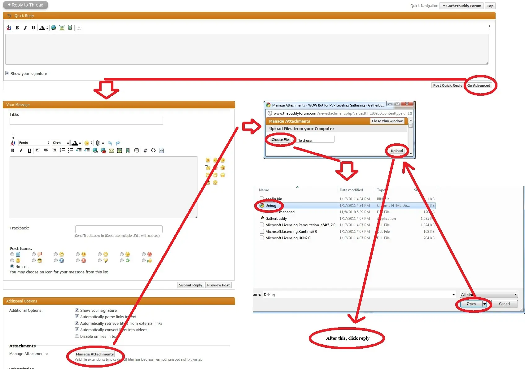Center-align text in the message editor
The height and width of the screenshot is (370, 525).
coord(46,151)
